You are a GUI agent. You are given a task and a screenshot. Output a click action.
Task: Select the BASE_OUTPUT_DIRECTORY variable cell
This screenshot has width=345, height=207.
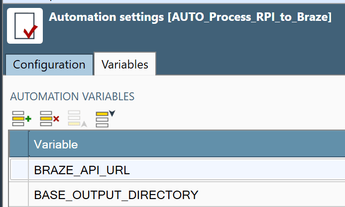(x=116, y=194)
